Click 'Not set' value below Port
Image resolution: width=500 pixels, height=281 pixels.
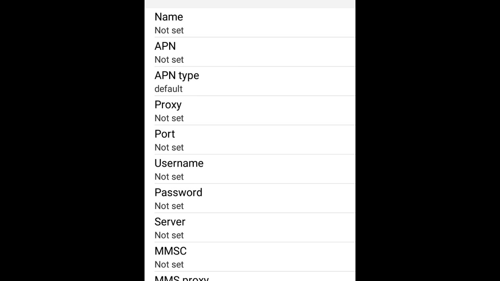pos(169,148)
